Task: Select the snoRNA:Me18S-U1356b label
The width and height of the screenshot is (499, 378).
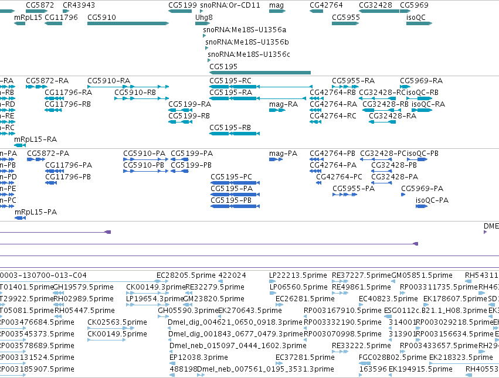Action: pyautogui.click(x=247, y=42)
